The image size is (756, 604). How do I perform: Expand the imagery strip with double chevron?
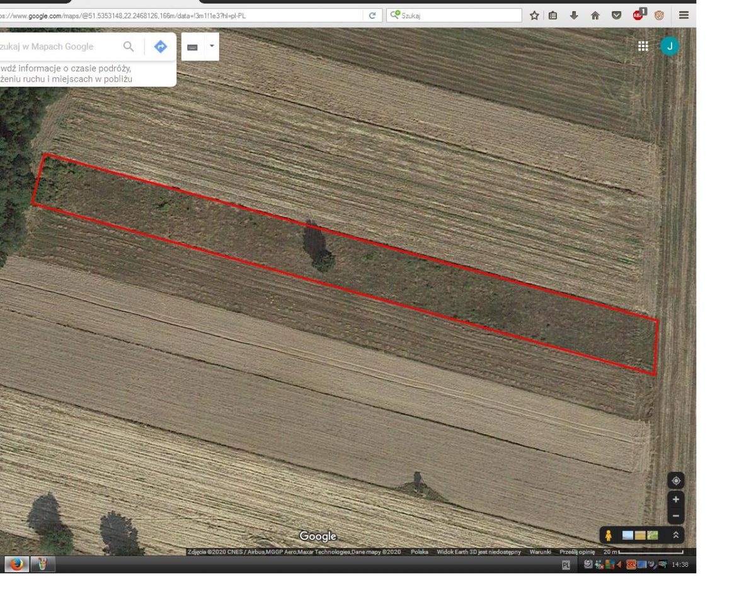coord(675,535)
